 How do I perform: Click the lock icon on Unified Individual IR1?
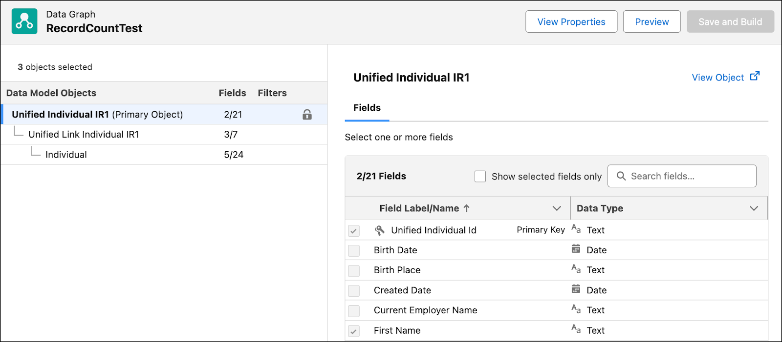(x=307, y=115)
